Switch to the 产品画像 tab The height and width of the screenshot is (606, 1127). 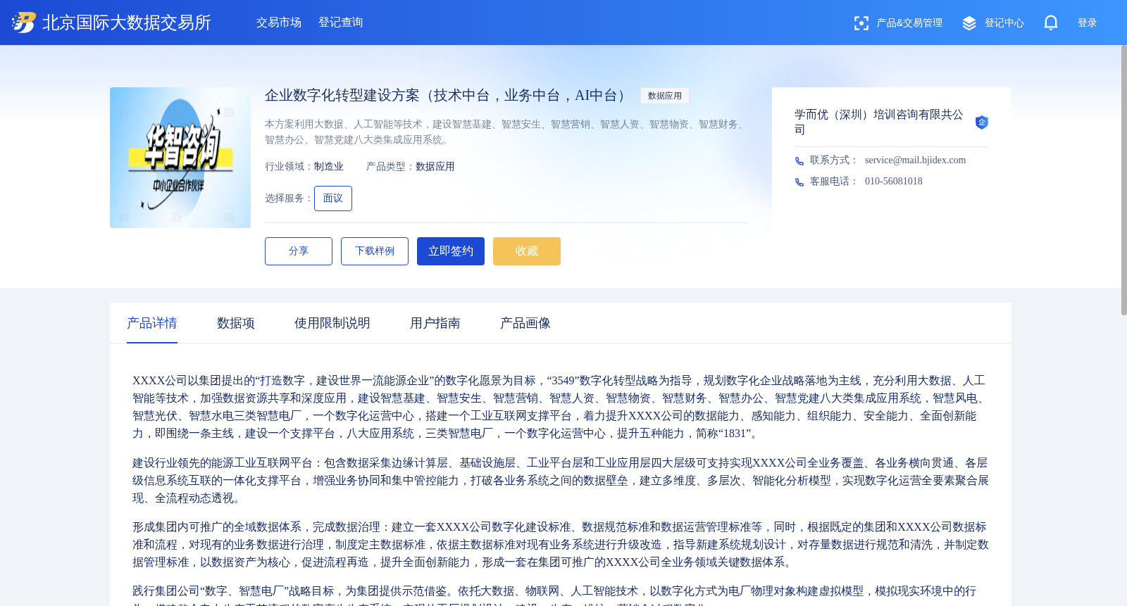525,323
